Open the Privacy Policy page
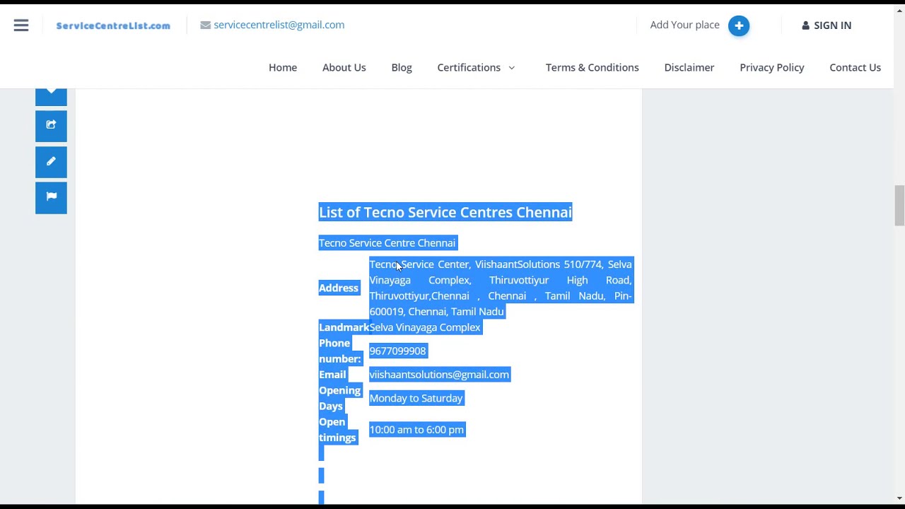 [x=771, y=67]
